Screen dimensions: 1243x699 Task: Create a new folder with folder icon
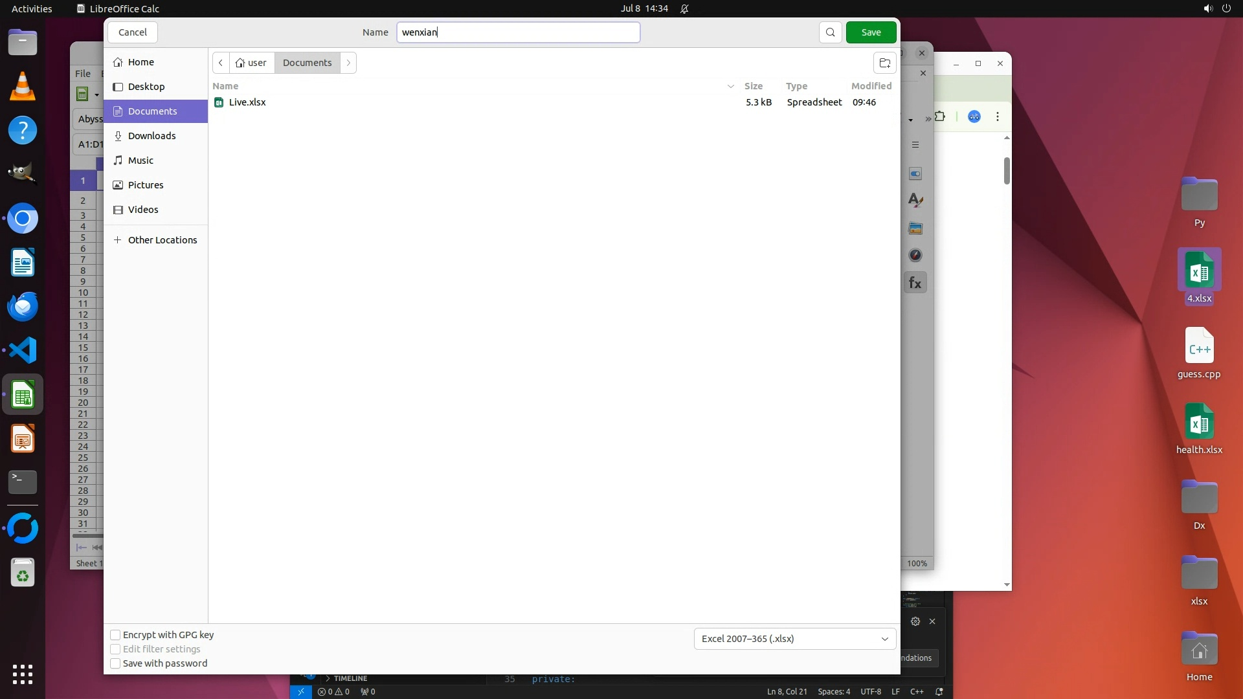884,63
